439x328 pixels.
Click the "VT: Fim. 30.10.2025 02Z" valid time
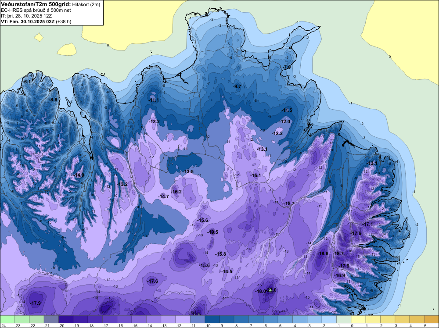coord(27,21)
